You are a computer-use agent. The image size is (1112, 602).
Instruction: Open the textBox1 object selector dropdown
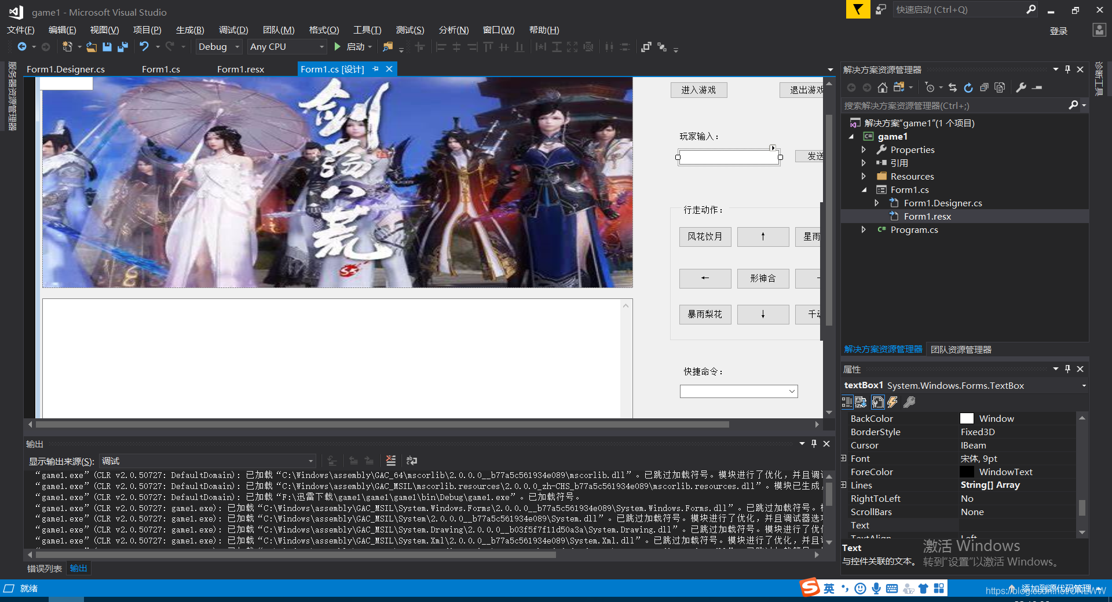click(1084, 386)
